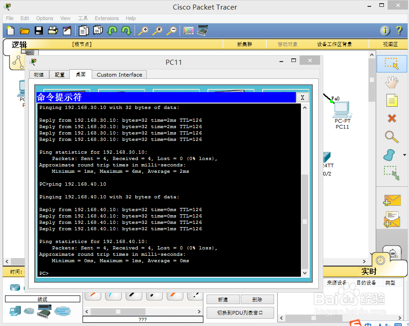Screen dimensions: 409x326
Task: Click the command prompt scroll down arrow
Action: (305, 273)
